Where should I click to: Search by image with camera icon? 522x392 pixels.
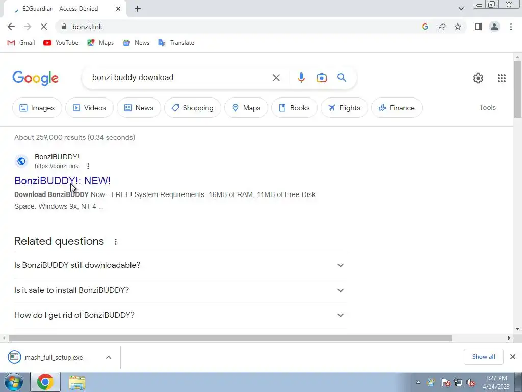coord(322,78)
